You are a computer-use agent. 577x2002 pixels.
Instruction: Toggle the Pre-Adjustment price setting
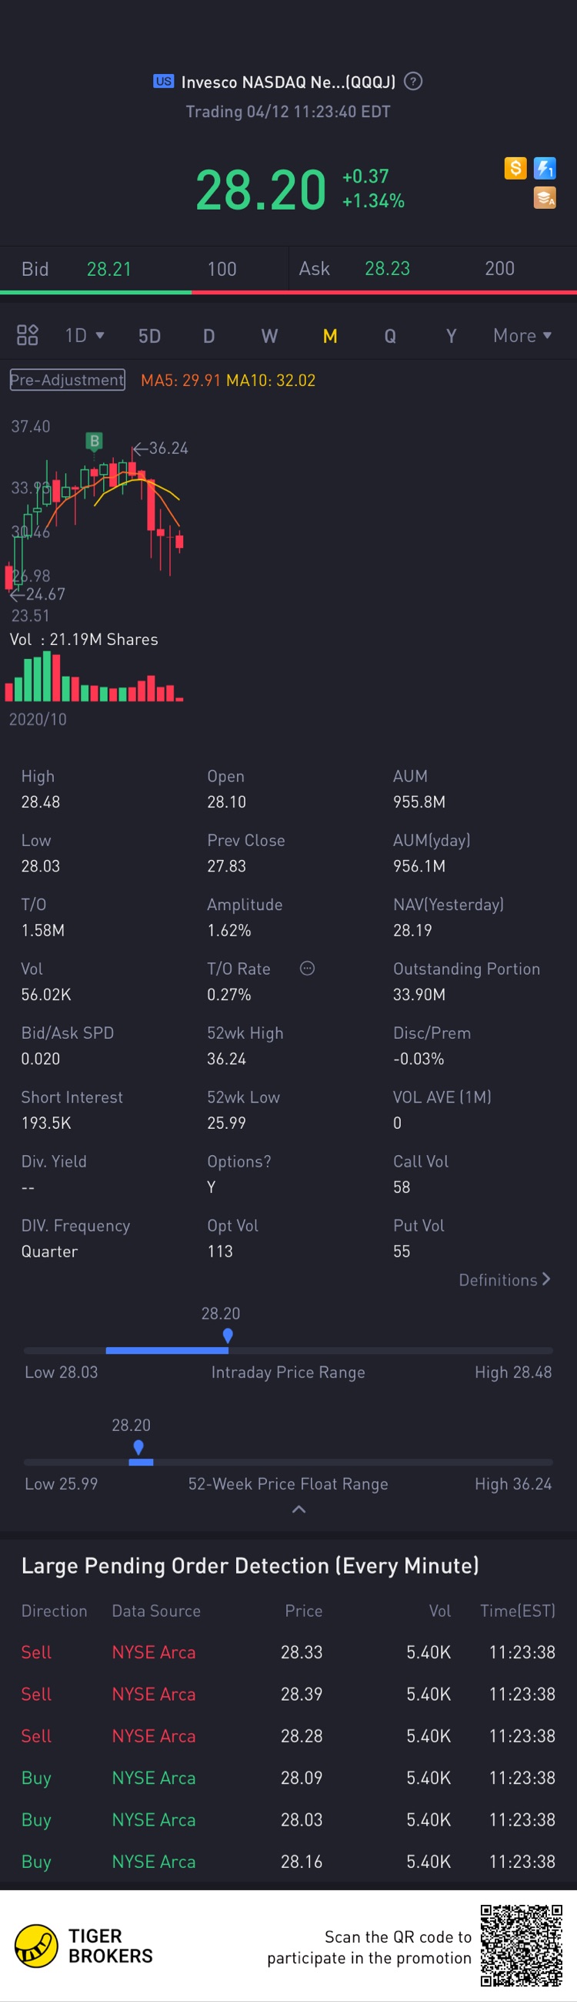point(68,380)
